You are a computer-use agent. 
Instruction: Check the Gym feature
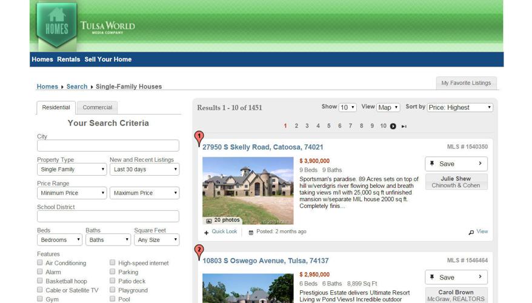[x=40, y=299]
